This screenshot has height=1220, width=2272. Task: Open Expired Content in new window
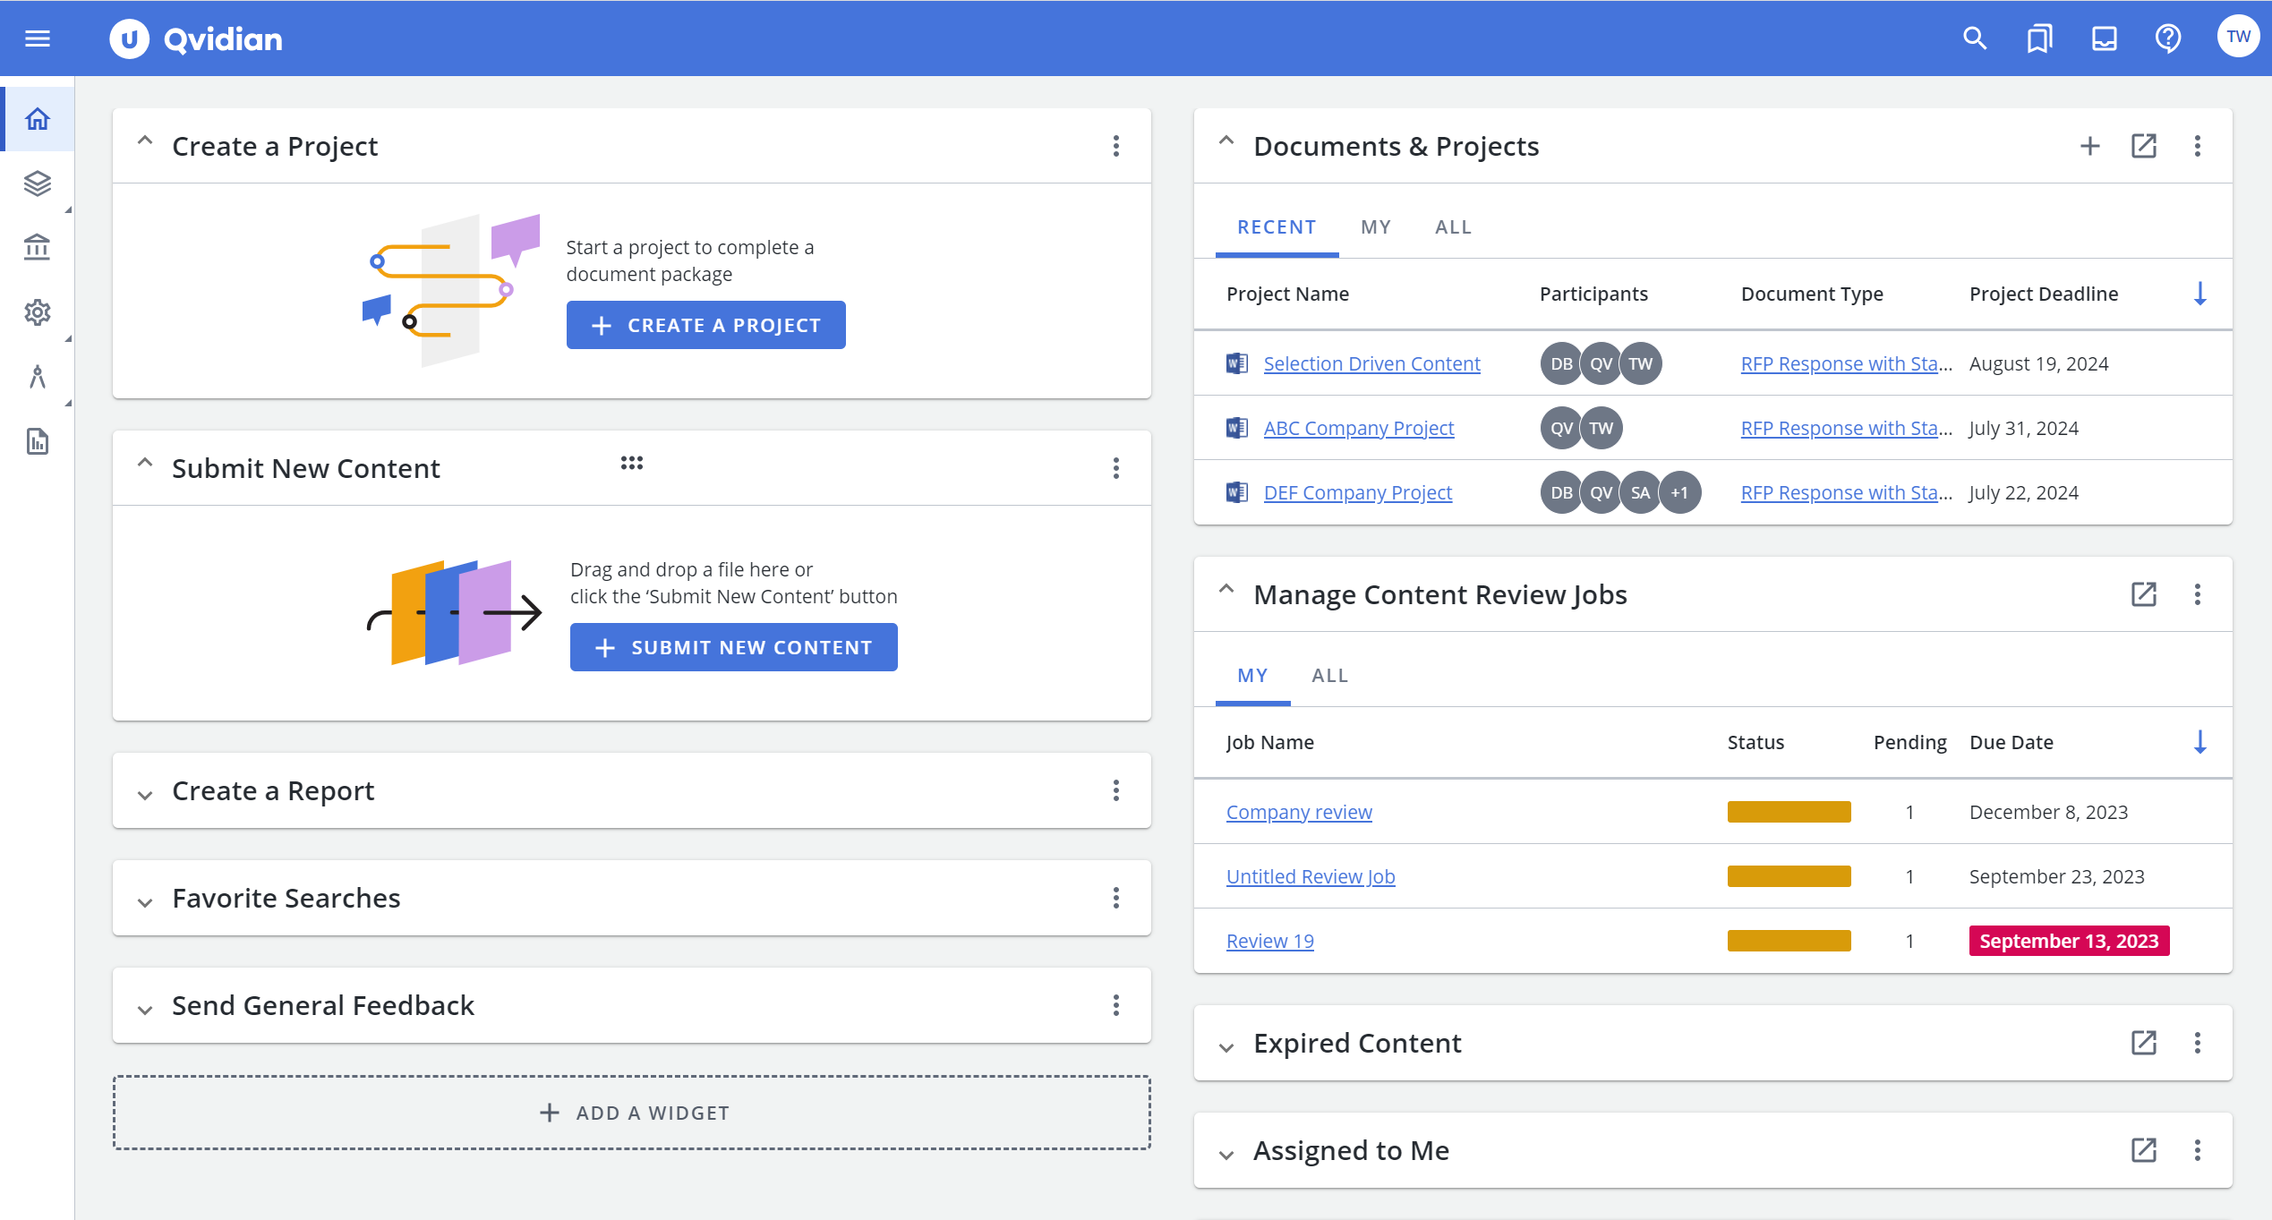click(x=2144, y=1043)
